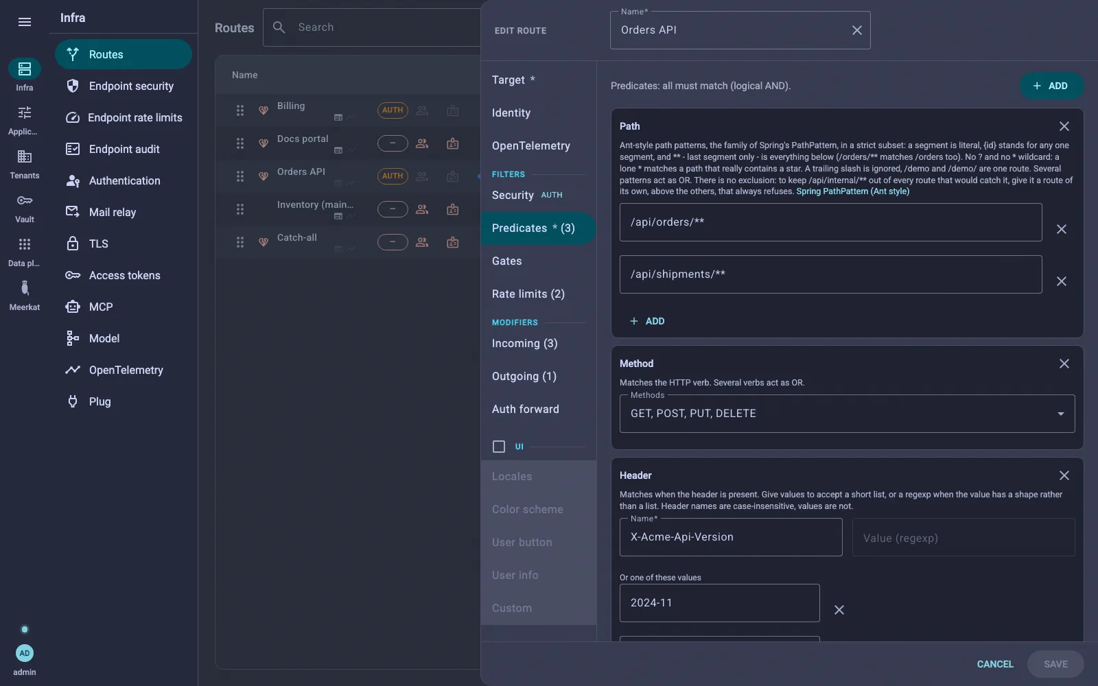
Task: Click the /api/orders/** path field
Action: click(830, 222)
